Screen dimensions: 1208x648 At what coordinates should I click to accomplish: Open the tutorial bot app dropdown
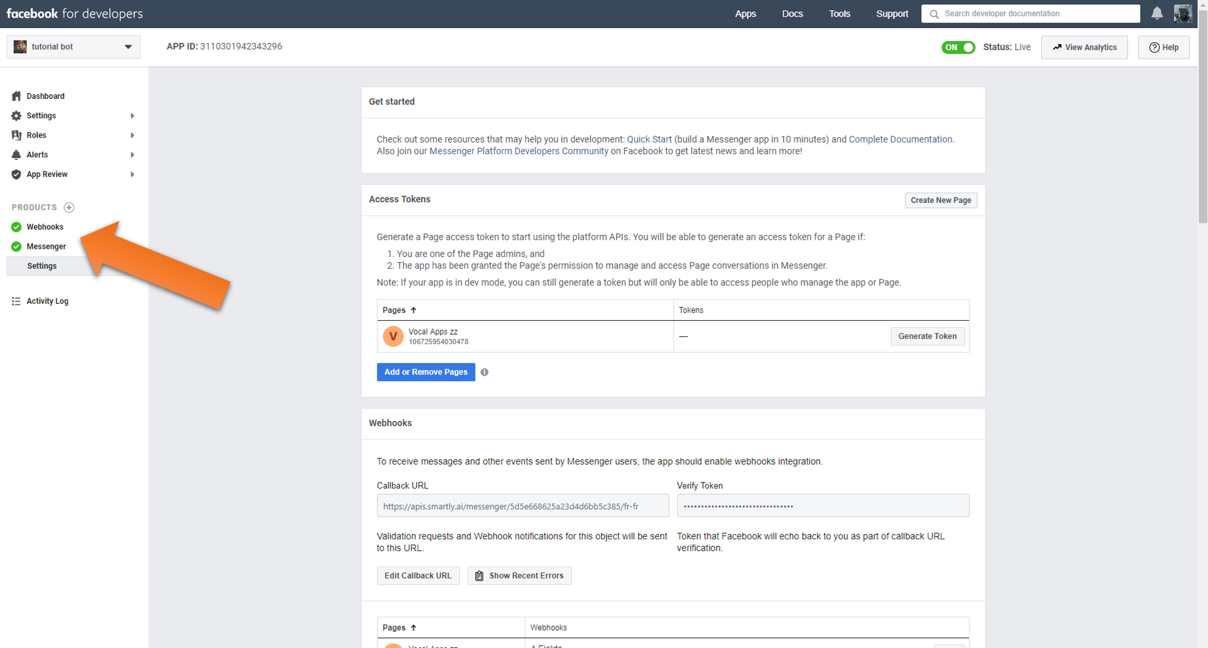click(74, 47)
